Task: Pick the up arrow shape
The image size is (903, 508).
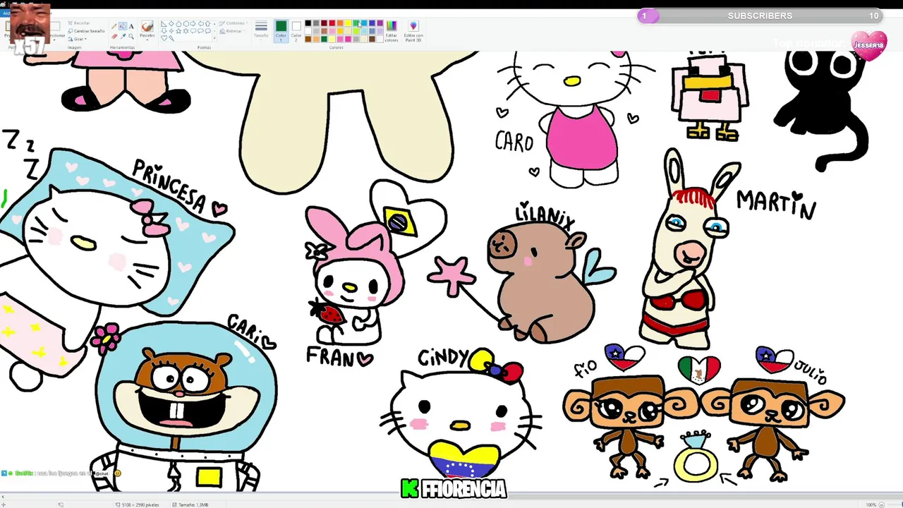Action: [208, 24]
